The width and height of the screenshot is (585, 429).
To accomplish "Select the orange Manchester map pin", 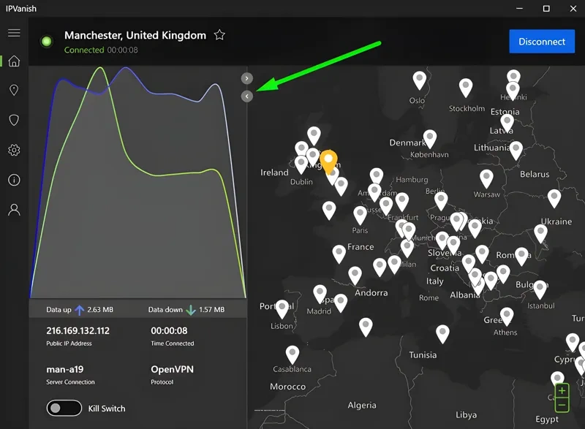I will click(x=329, y=160).
